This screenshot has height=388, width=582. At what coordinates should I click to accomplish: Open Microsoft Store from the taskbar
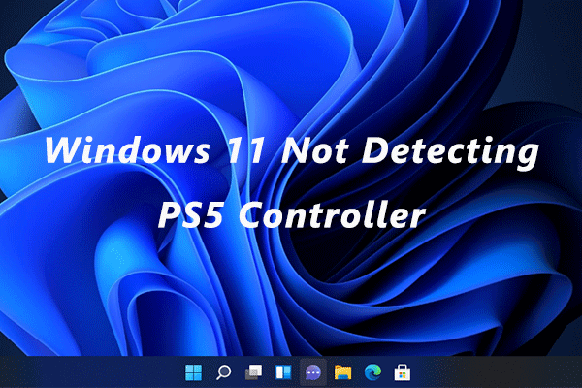click(x=403, y=372)
